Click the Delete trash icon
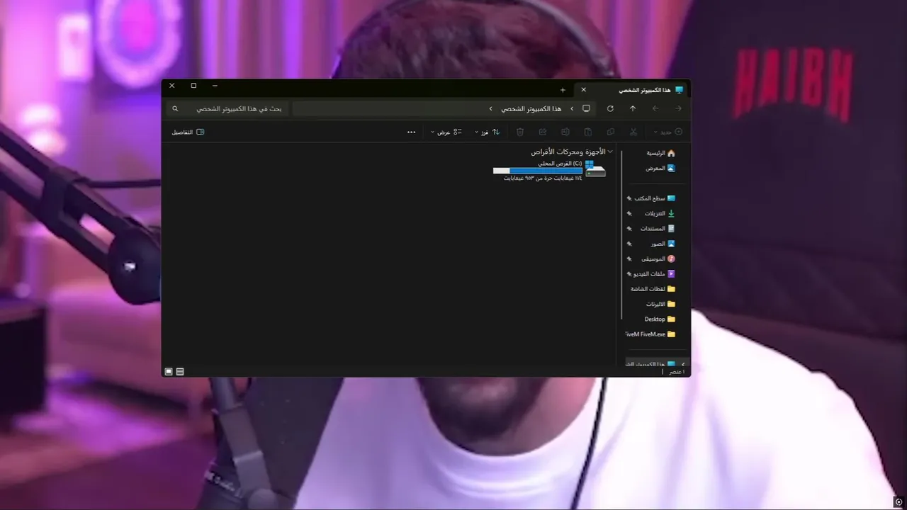Image resolution: width=907 pixels, height=510 pixels. pyautogui.click(x=520, y=132)
